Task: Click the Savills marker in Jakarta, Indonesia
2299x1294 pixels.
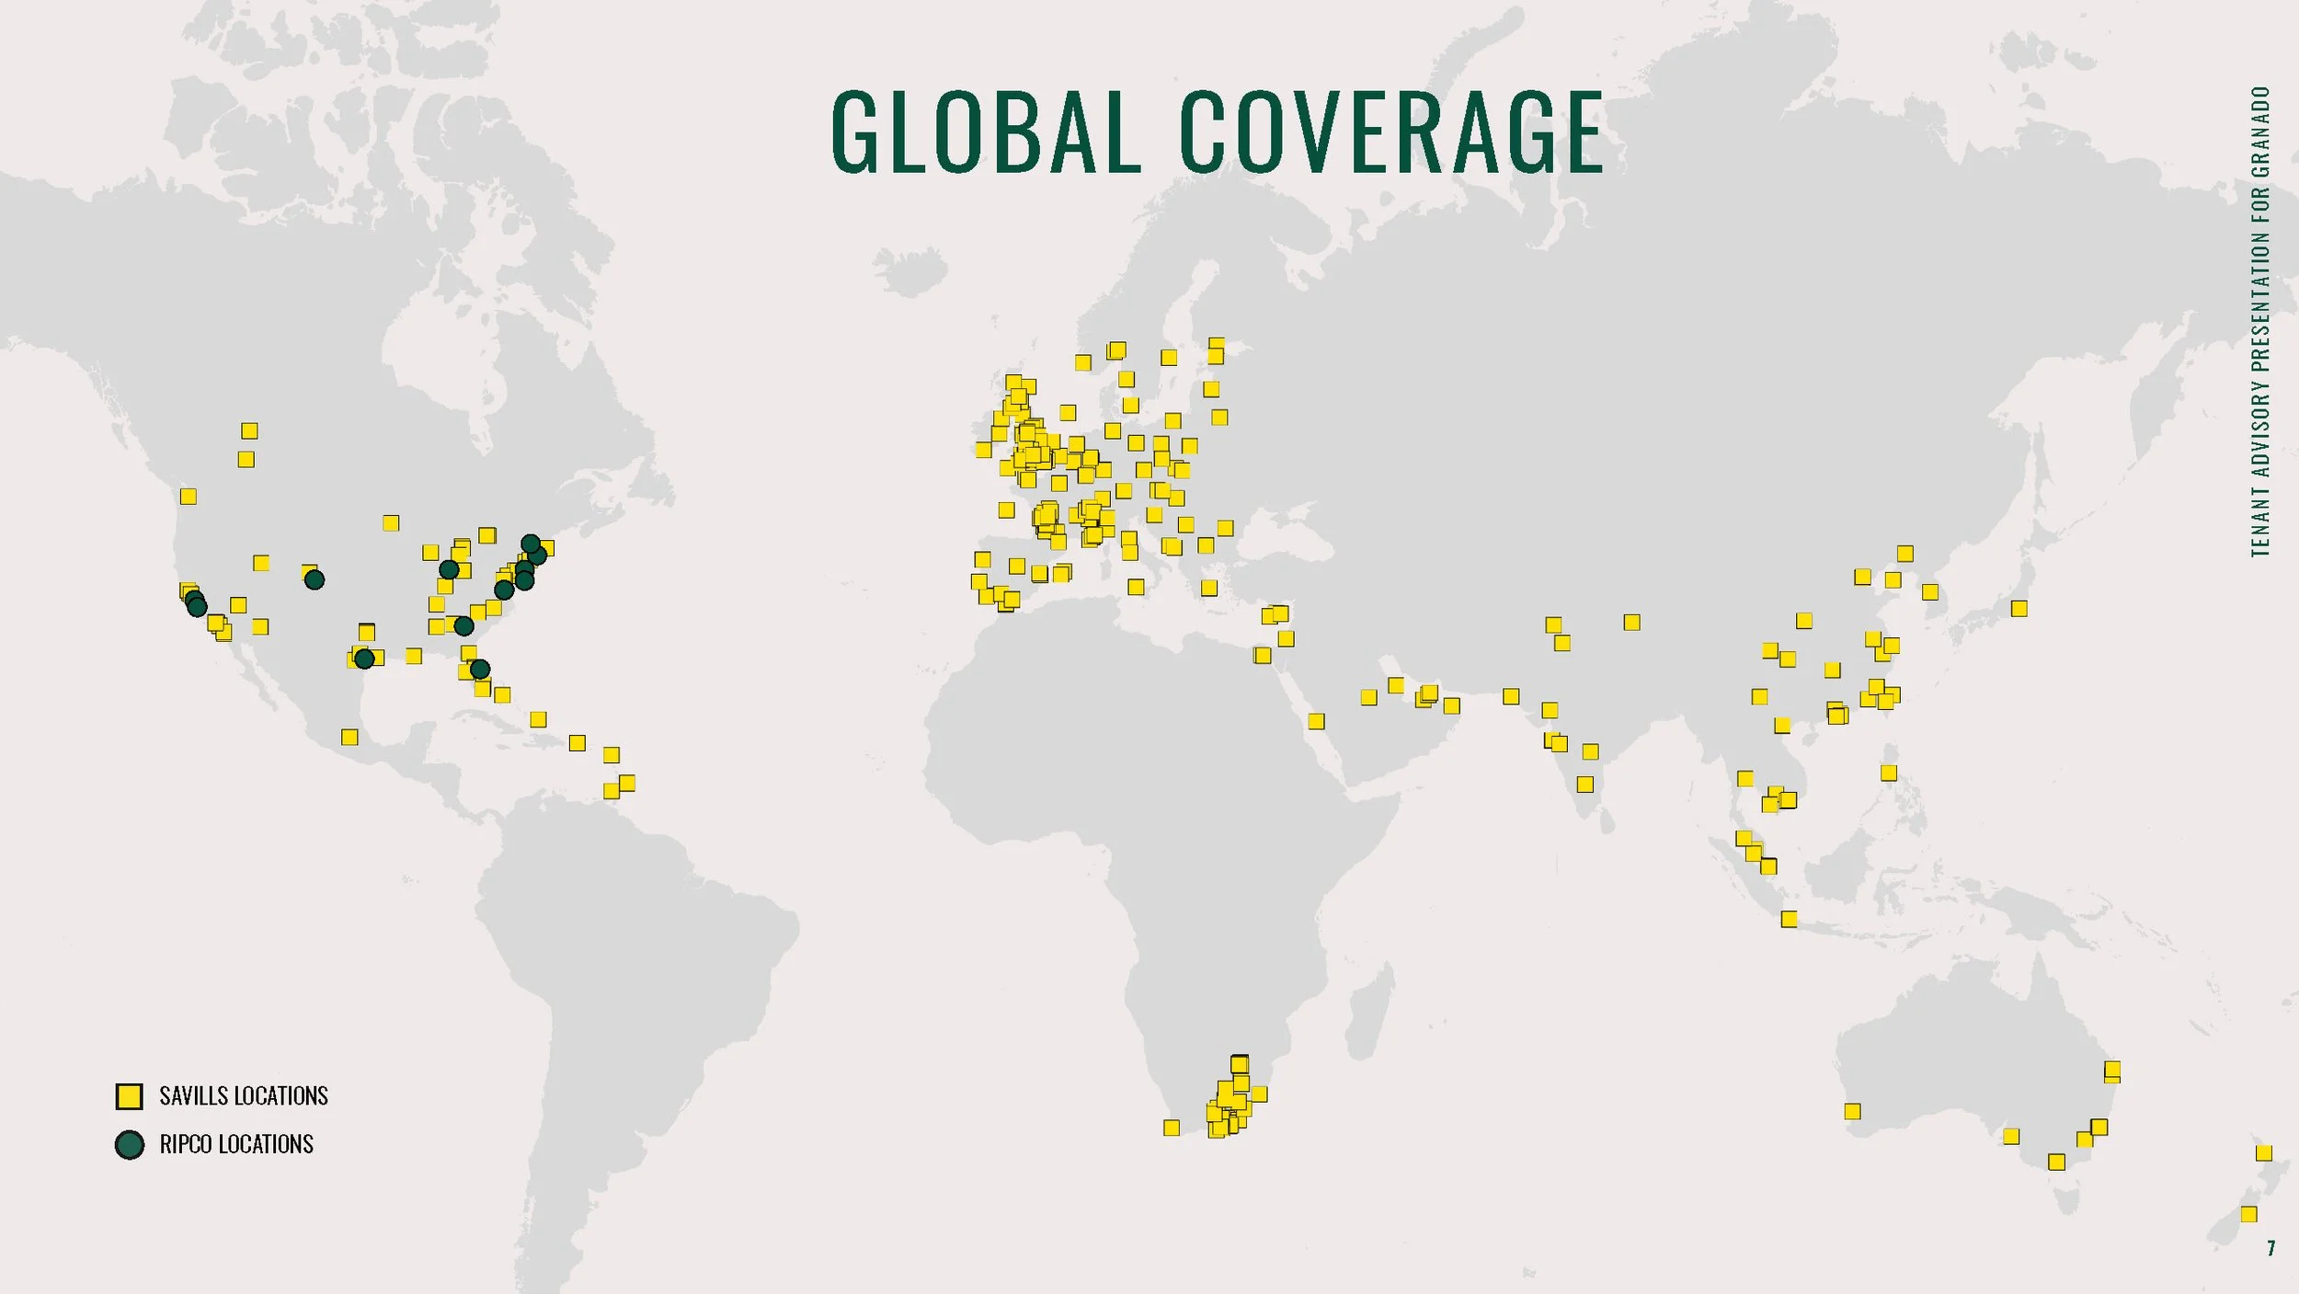Action: pos(1789,919)
